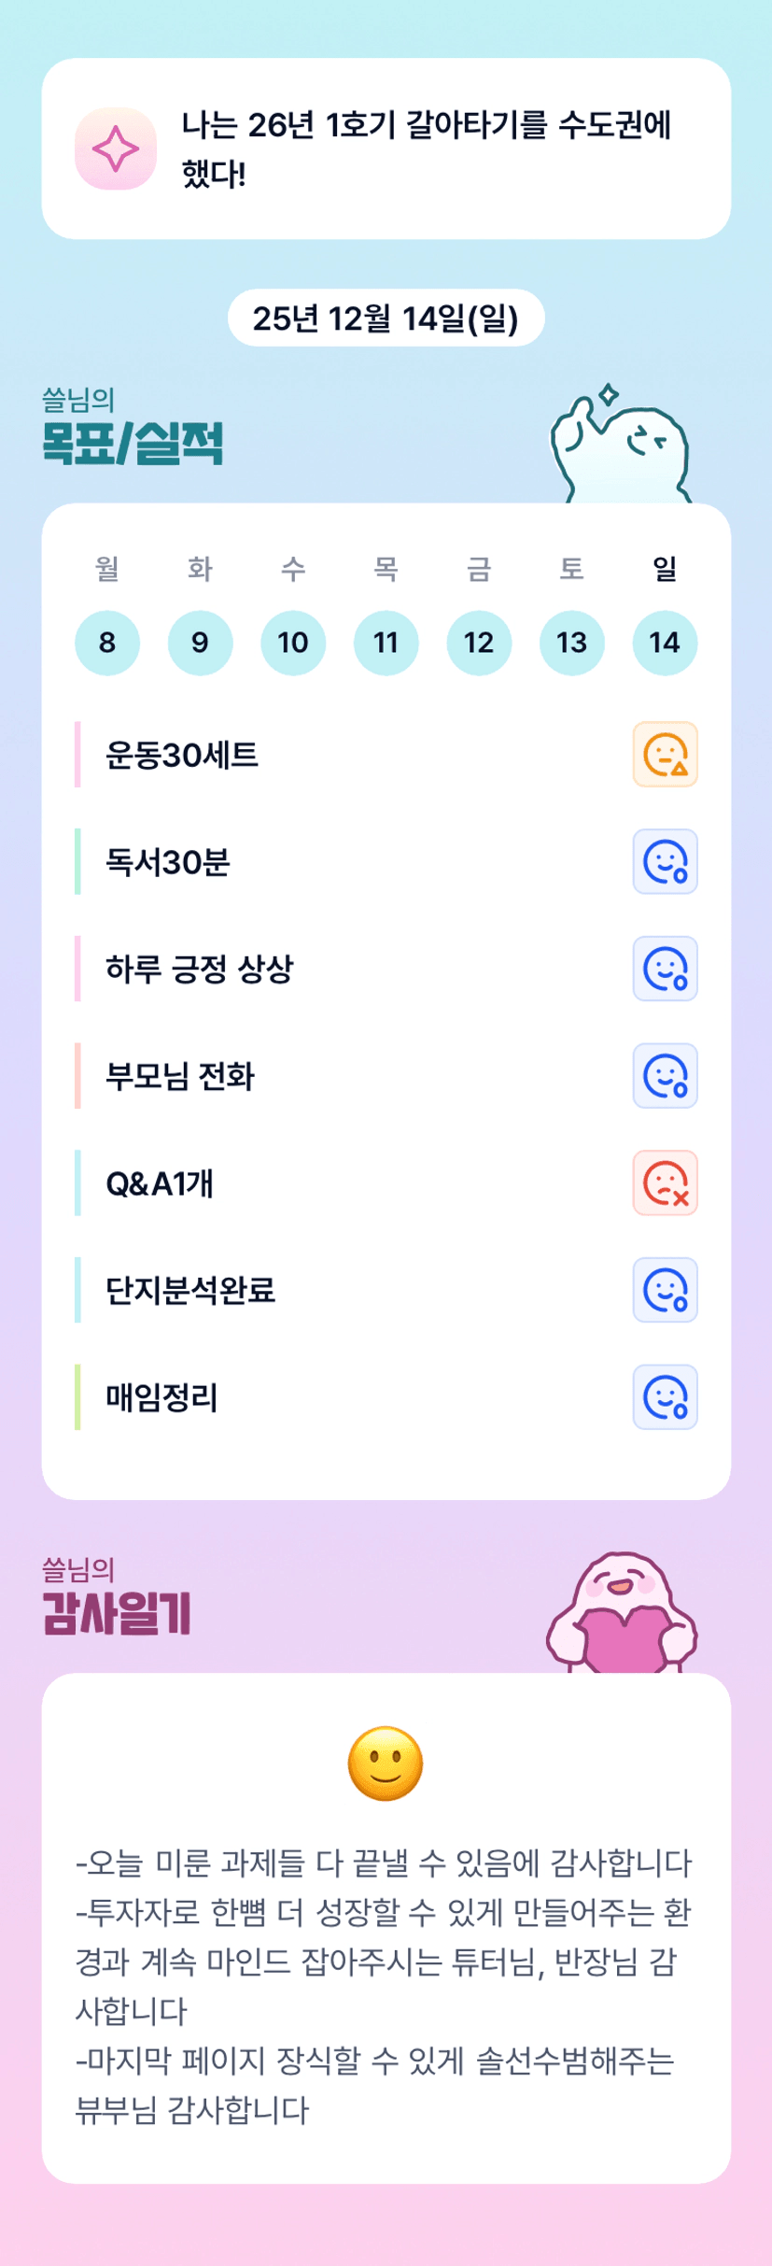Select Friday the 12th date circle
772x2266 pixels.
pyautogui.click(x=479, y=643)
